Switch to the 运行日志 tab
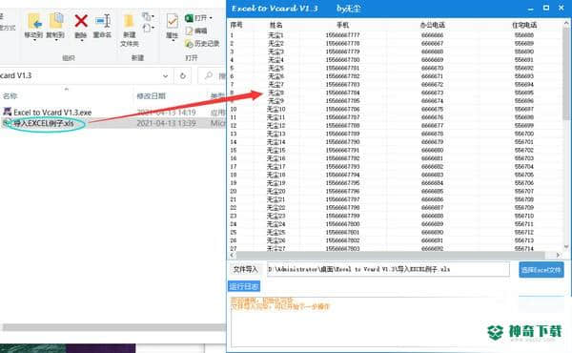 pos(244,286)
